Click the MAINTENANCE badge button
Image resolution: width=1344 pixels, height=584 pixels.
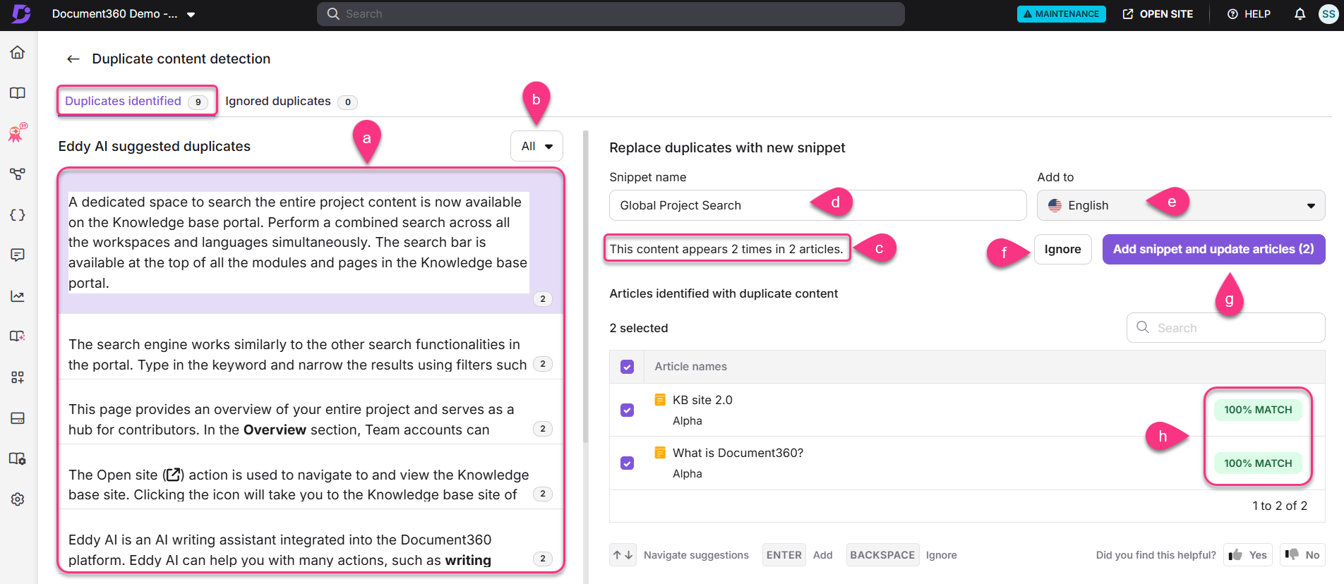pyautogui.click(x=1061, y=14)
